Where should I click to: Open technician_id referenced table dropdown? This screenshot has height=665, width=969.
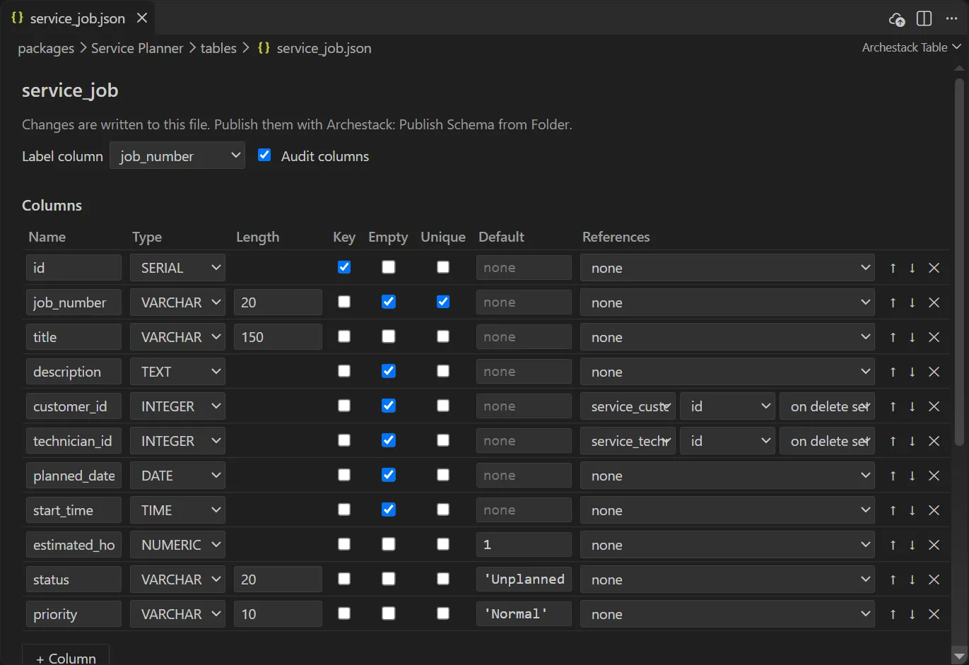point(628,441)
